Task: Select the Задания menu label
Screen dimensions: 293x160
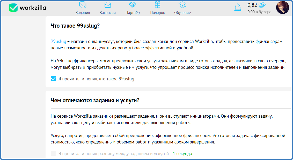Action: [x=83, y=13]
